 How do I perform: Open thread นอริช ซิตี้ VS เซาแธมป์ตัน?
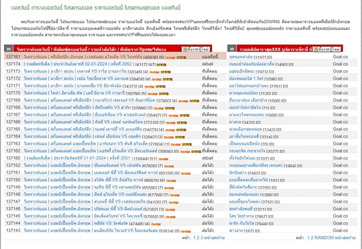click(x=83, y=187)
